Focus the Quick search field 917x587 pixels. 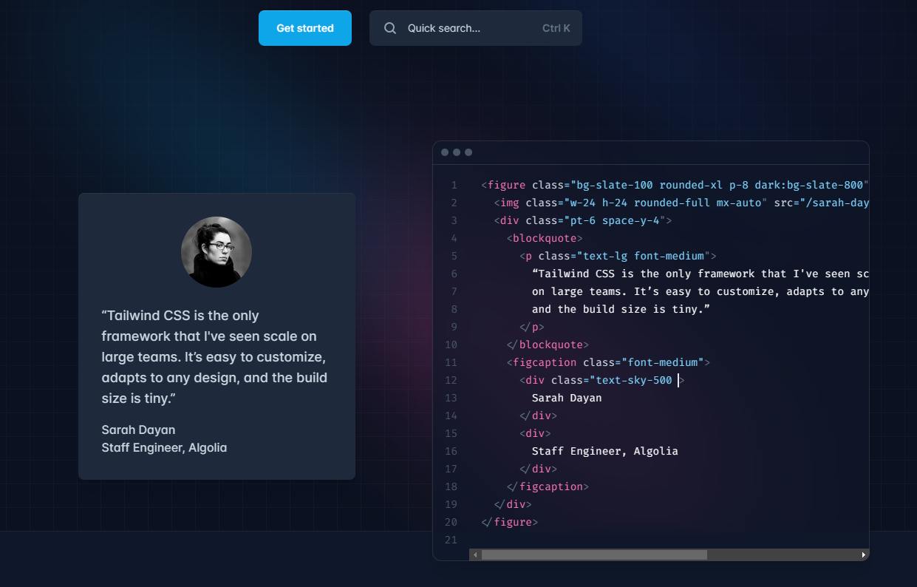[x=466, y=28]
